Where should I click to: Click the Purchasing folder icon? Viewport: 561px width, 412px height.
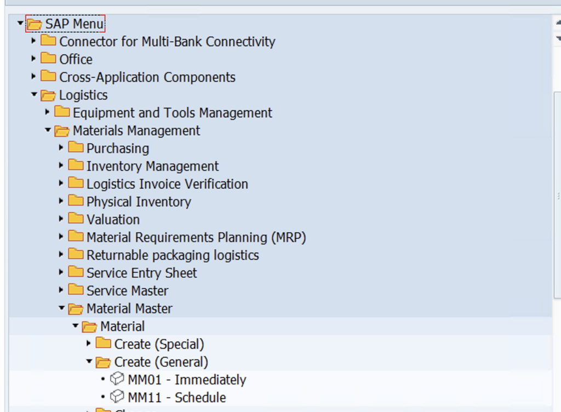tap(76, 147)
